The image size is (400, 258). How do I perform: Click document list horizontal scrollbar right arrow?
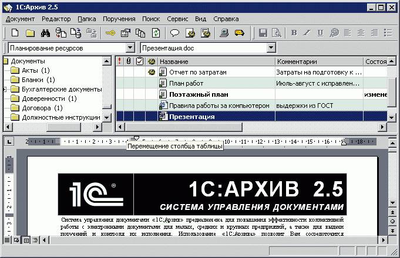pyautogui.click(x=382, y=127)
